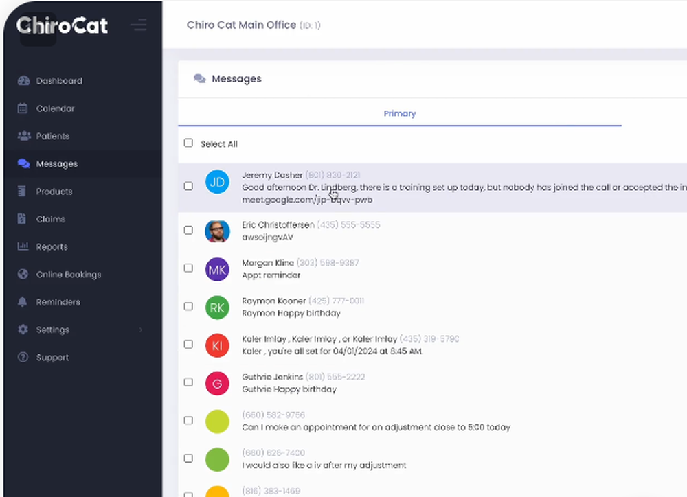Open Support from the sidebar

point(53,358)
